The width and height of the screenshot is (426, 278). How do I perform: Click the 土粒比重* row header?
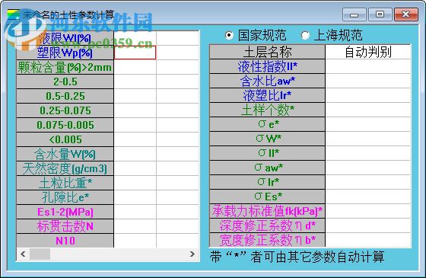click(65, 183)
